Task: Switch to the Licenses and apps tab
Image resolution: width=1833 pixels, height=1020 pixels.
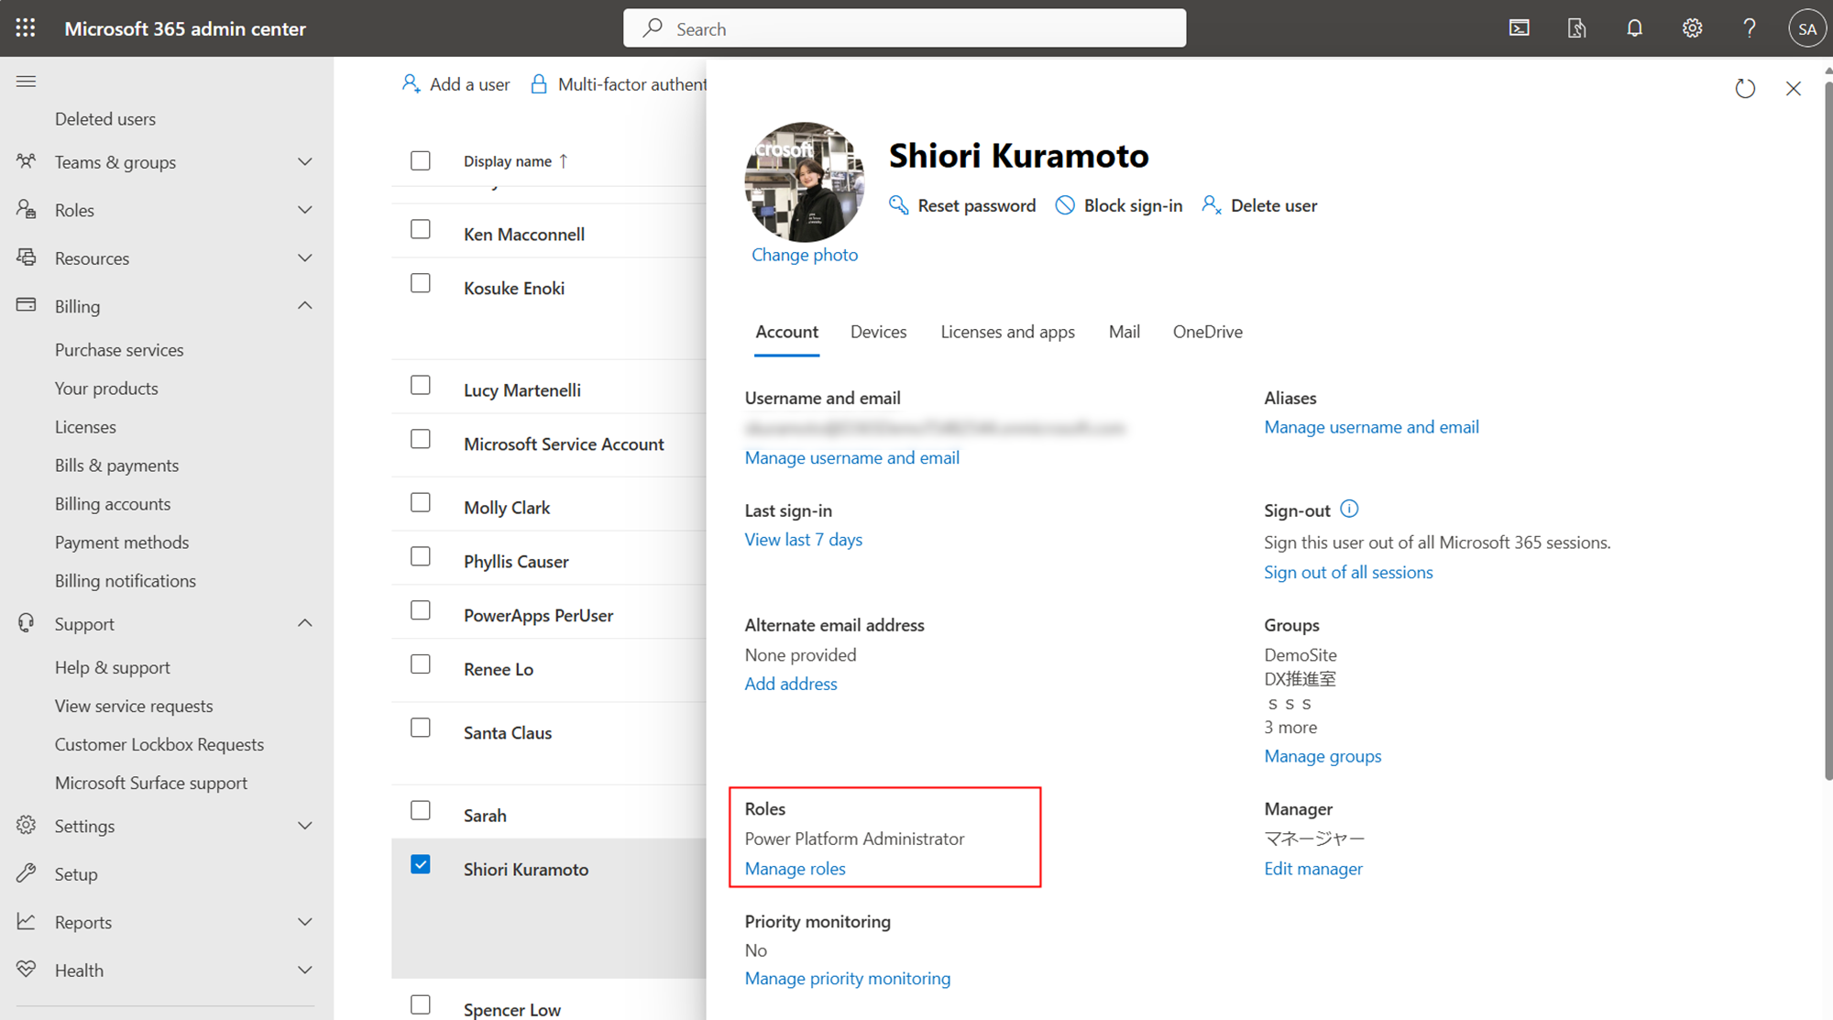Action: (x=1007, y=332)
